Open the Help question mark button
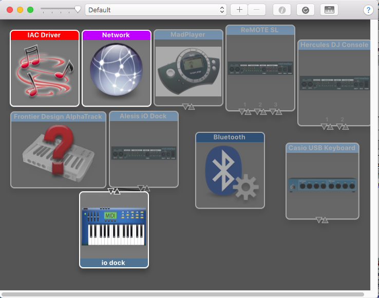 tap(368, 10)
